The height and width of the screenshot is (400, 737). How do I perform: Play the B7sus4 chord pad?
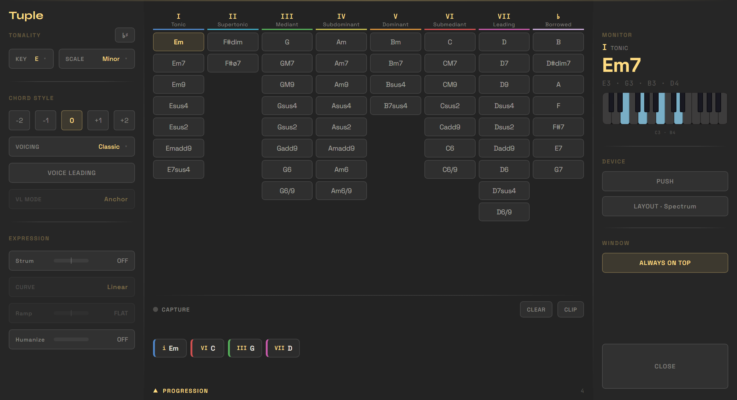pyautogui.click(x=396, y=106)
